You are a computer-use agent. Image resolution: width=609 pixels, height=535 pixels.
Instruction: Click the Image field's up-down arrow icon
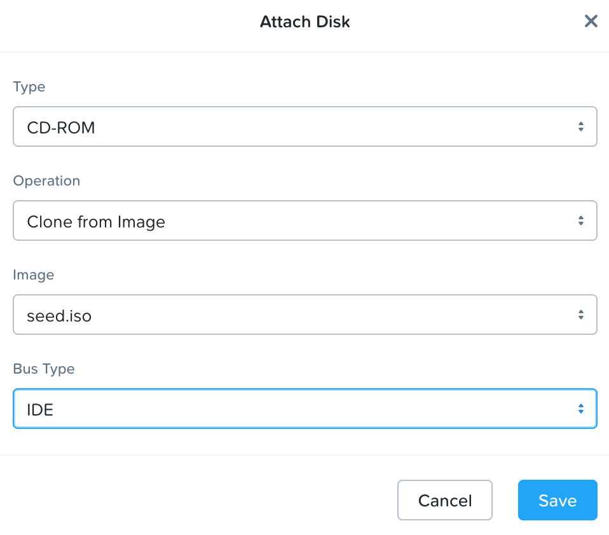tap(580, 315)
